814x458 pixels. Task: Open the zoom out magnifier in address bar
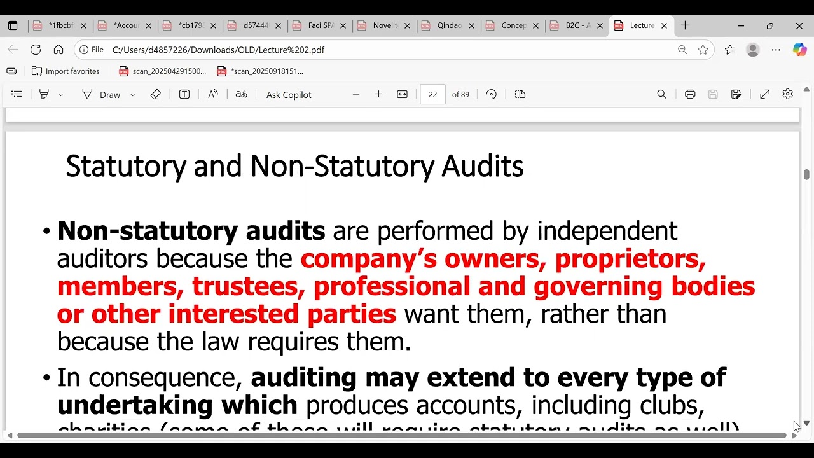click(682, 50)
